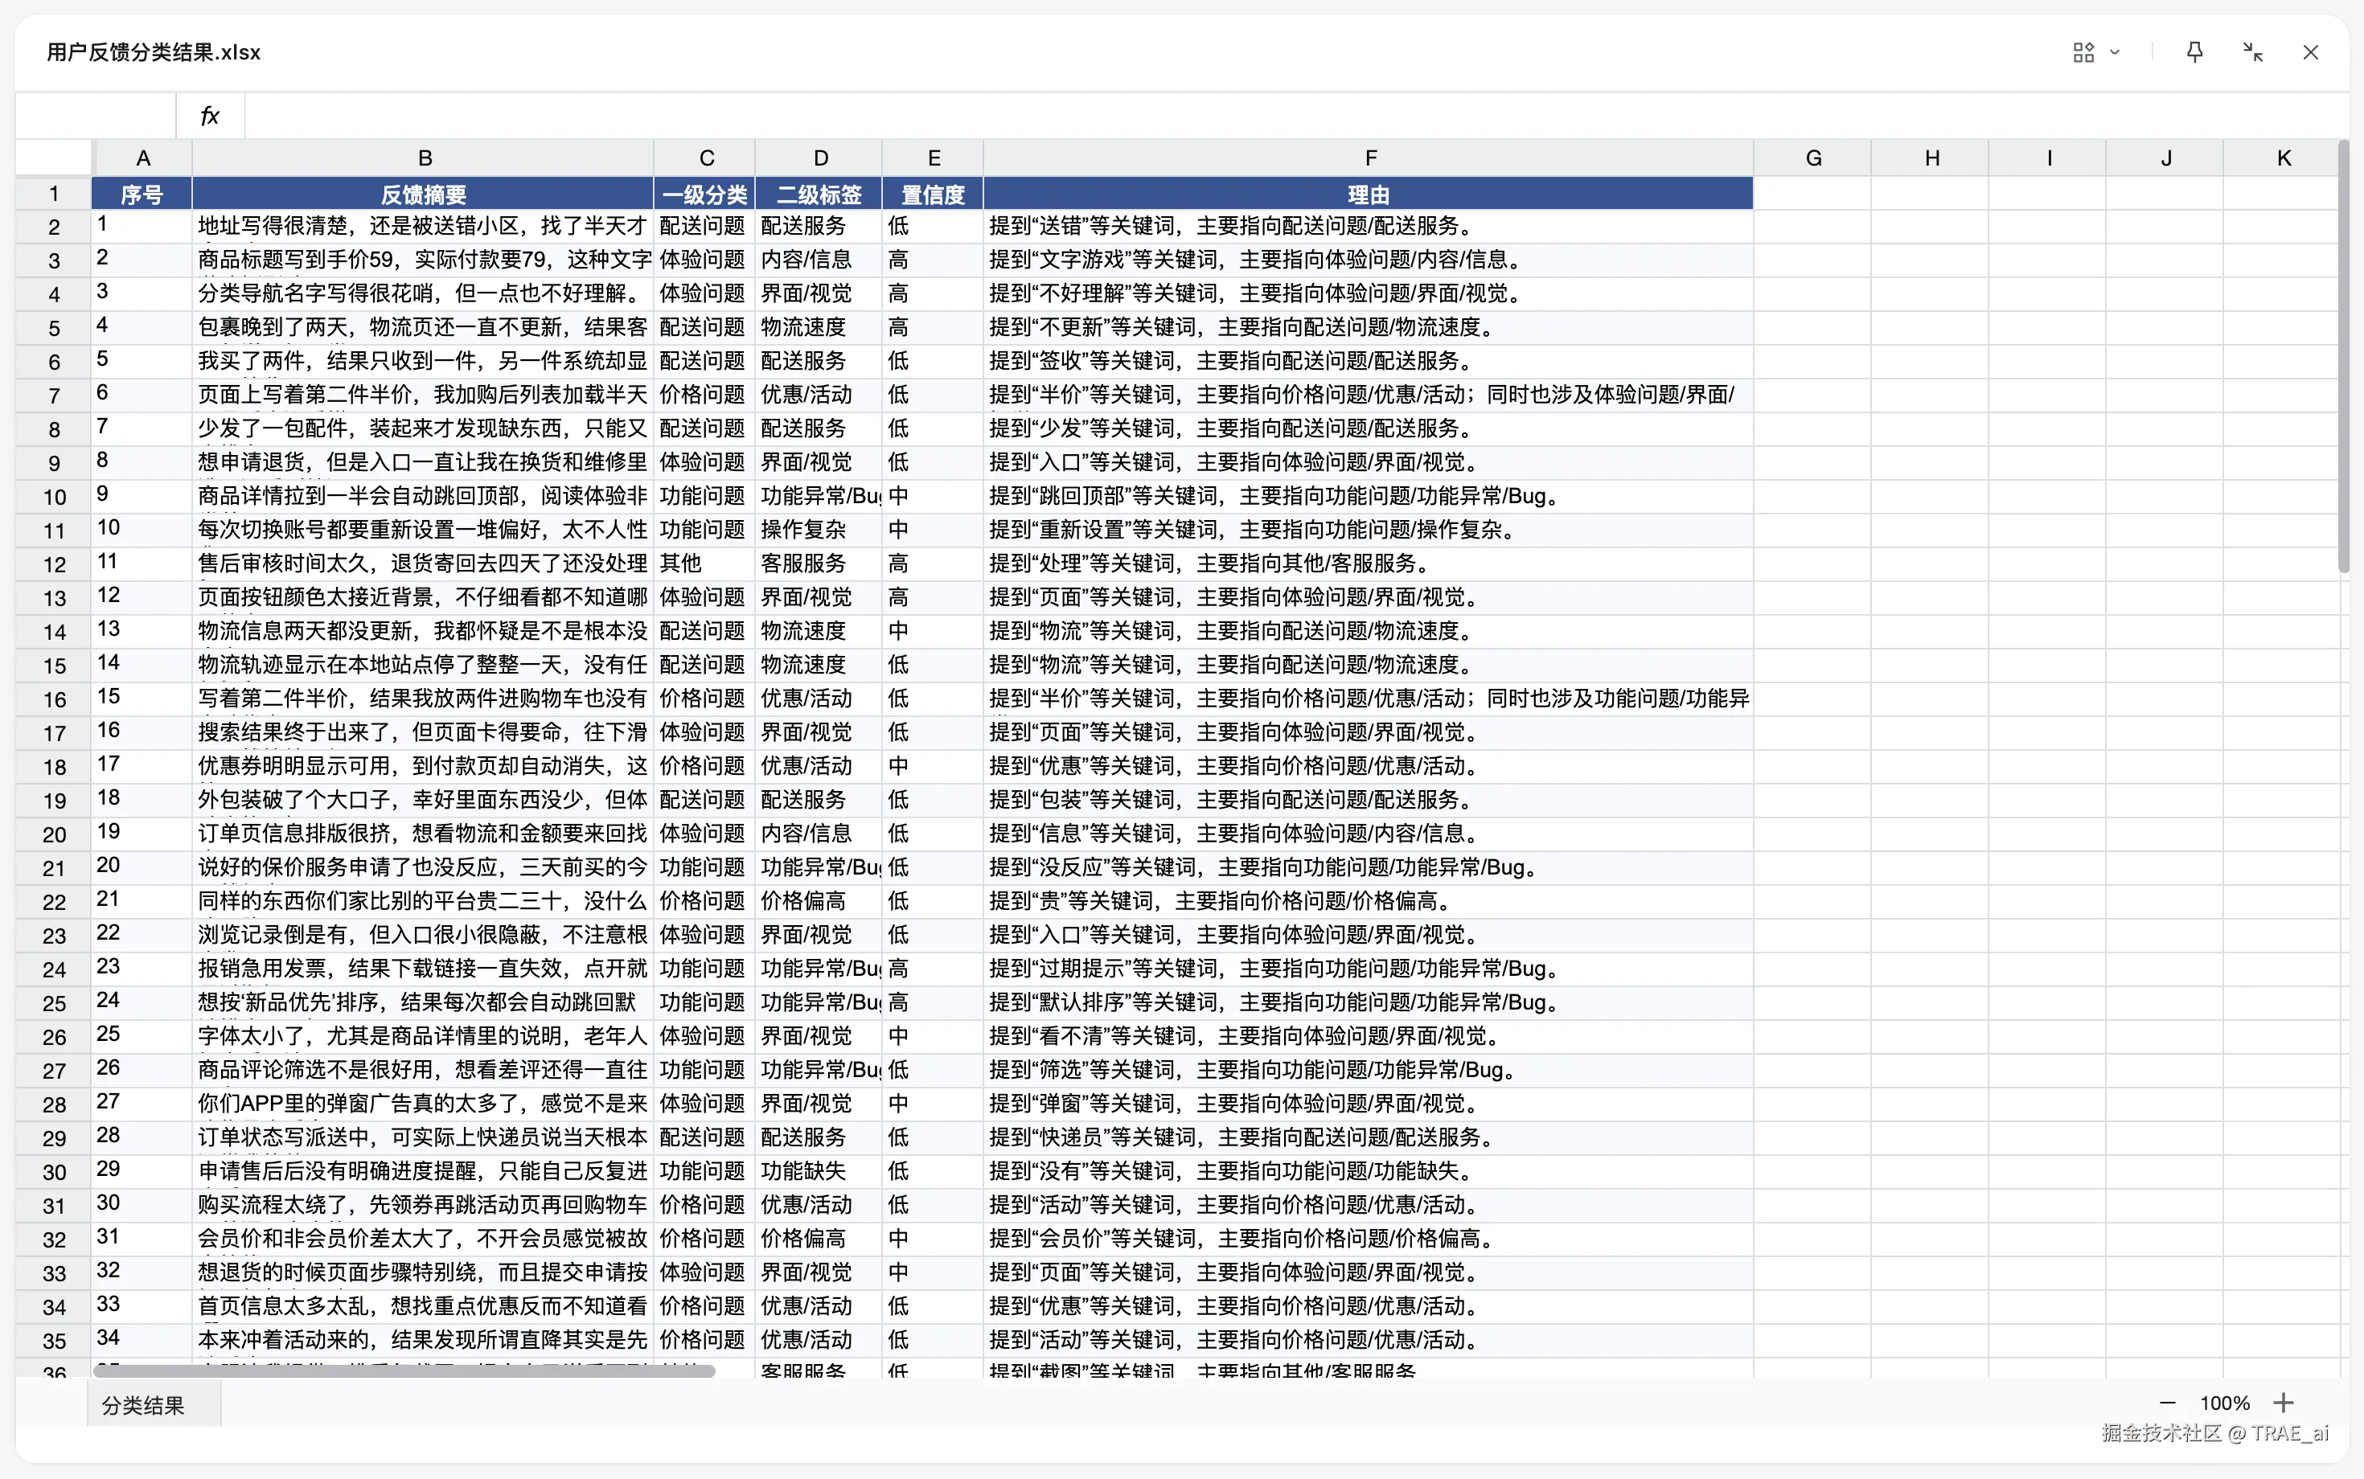Click the 理由 header cell
Screen dimensions: 2364x1479
[1369, 194]
